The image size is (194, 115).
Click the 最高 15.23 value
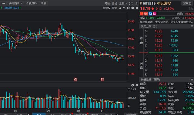pyautogui.click(x=162, y=84)
